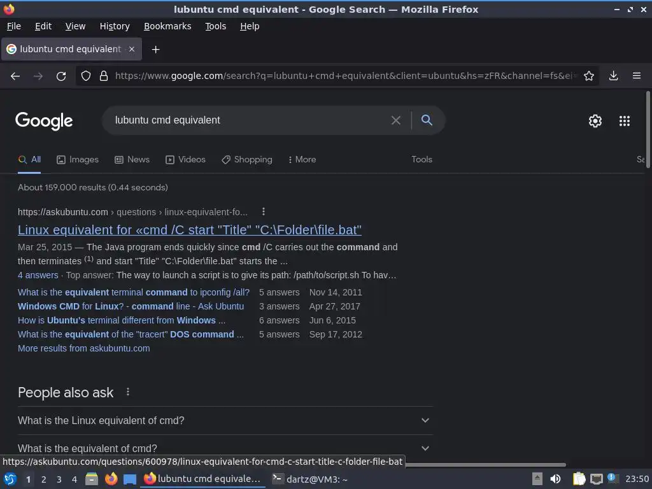Click the show desktop taskbar icon
652x489 pixels.
tap(130, 479)
